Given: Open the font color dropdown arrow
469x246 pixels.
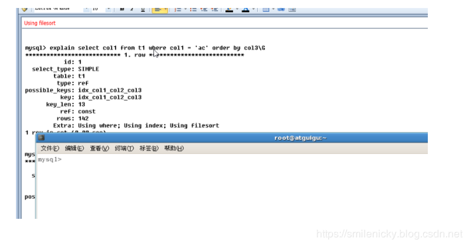Looking at the screenshot, I should (253, 9).
